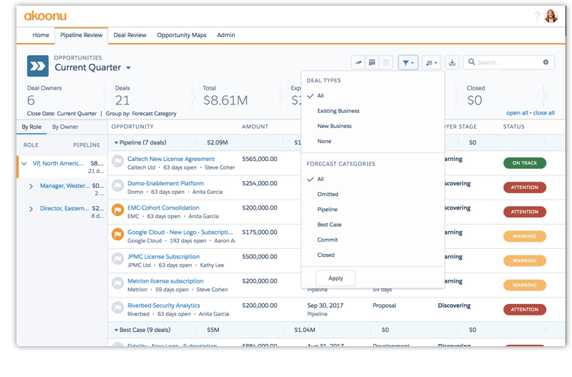Open Caltech New License Agreement opportunity
The image size is (572, 377).
click(x=171, y=159)
